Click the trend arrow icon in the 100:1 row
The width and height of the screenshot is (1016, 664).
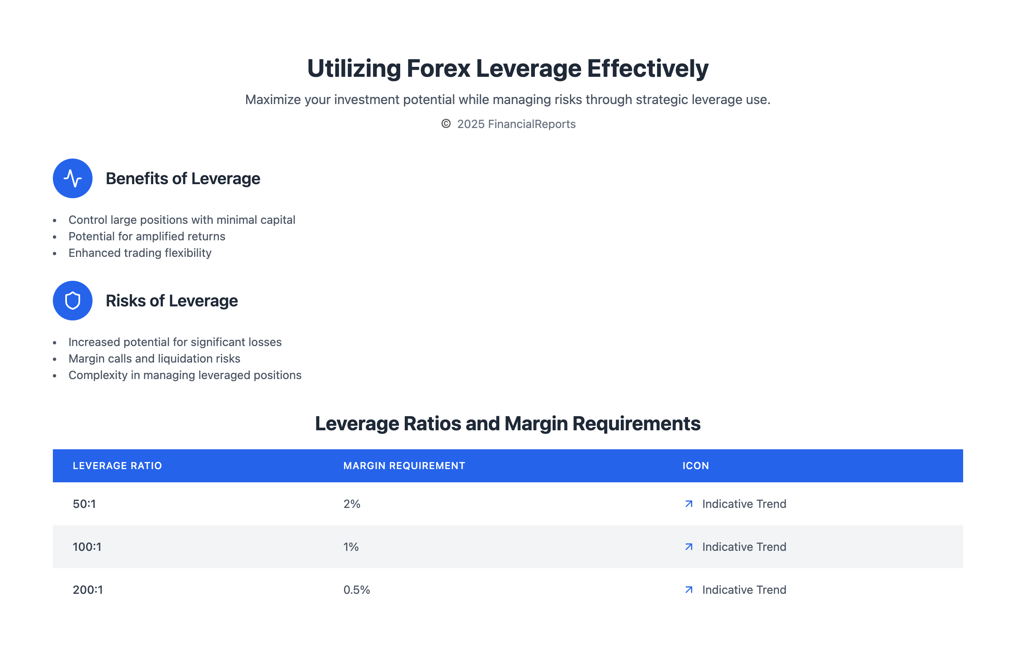tap(688, 547)
